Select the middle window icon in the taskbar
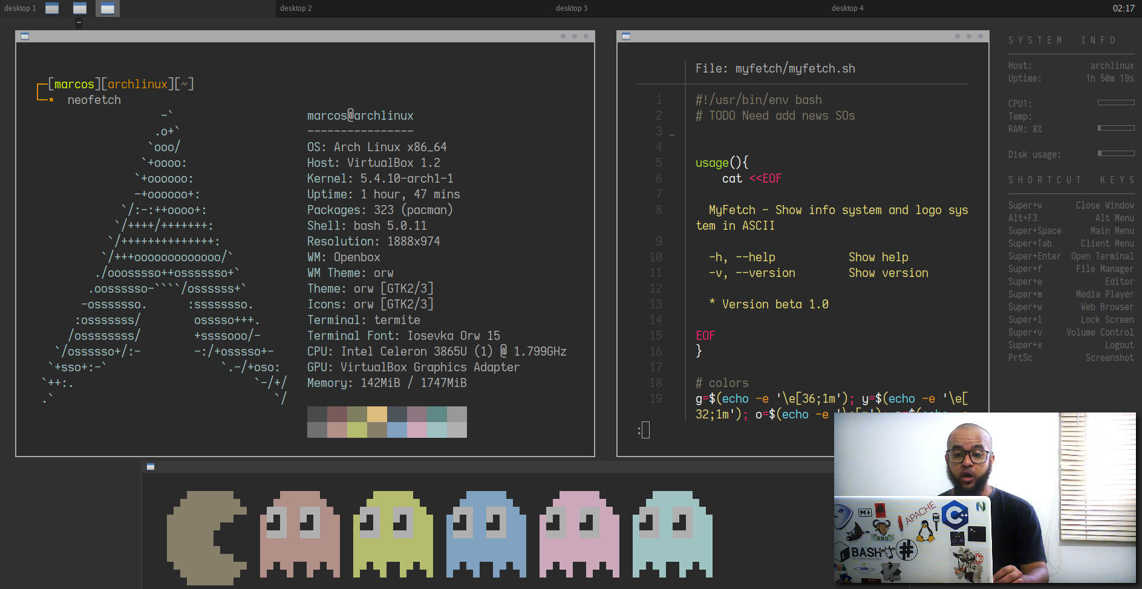The height and width of the screenshot is (589, 1142). pos(80,8)
